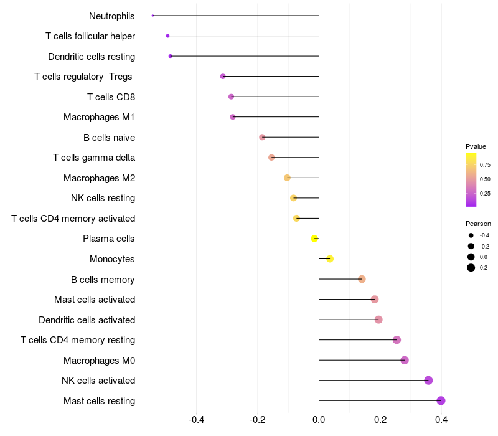Select the yellow Plasma cells point
Screen dimensions: 498x436
point(314,239)
